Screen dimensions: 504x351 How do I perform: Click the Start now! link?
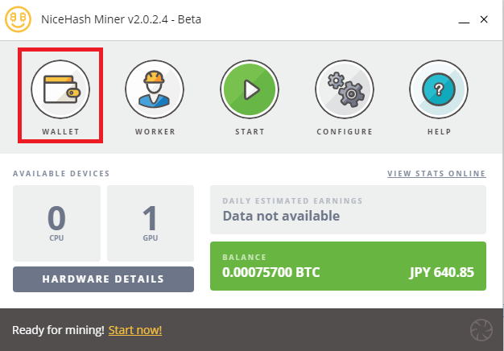tap(135, 330)
